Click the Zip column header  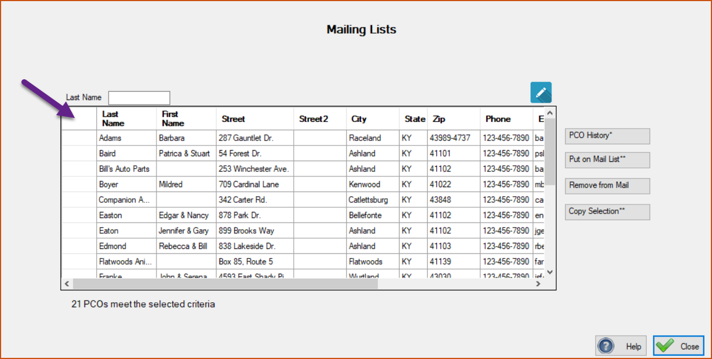453,119
